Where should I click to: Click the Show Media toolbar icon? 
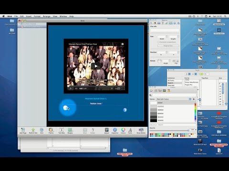point(141,130)
